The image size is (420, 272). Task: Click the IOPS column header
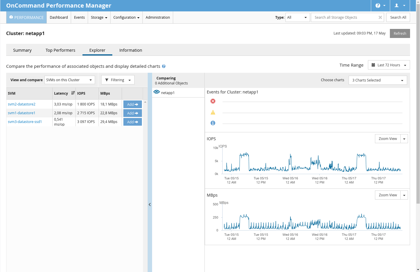(87, 93)
